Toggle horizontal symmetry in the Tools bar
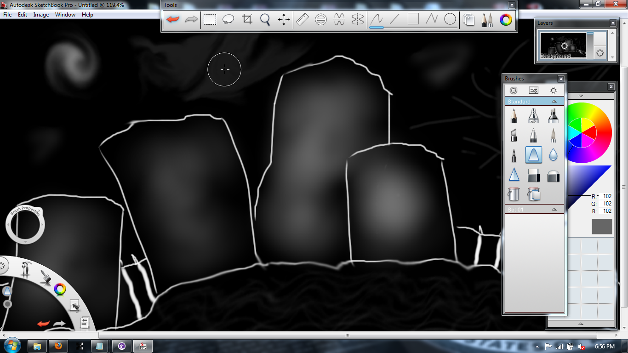Viewport: 628px width, 353px height. coord(339,19)
